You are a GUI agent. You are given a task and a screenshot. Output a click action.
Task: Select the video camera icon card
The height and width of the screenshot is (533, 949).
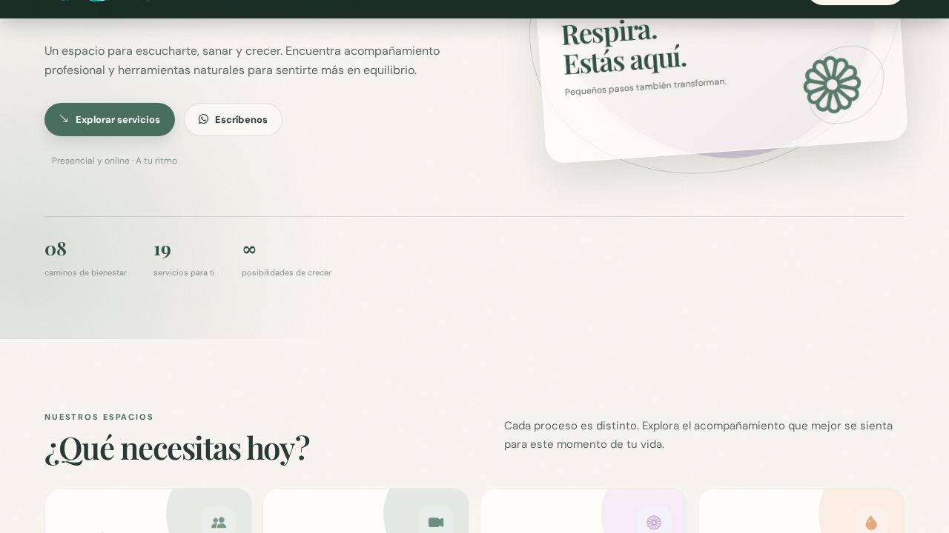366,511
